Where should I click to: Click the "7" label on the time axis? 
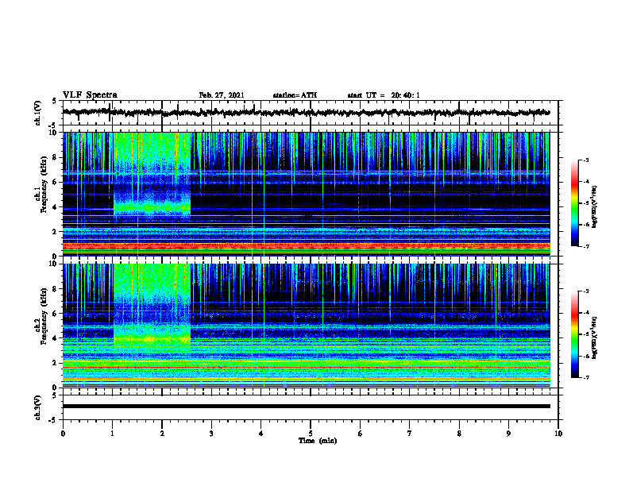(x=410, y=434)
